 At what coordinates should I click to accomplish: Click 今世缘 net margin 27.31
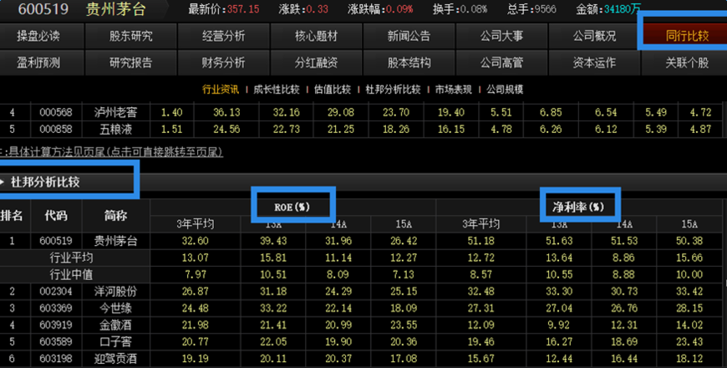tap(480, 308)
